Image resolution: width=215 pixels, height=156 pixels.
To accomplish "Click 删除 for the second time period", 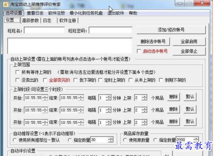I will 174,109.
